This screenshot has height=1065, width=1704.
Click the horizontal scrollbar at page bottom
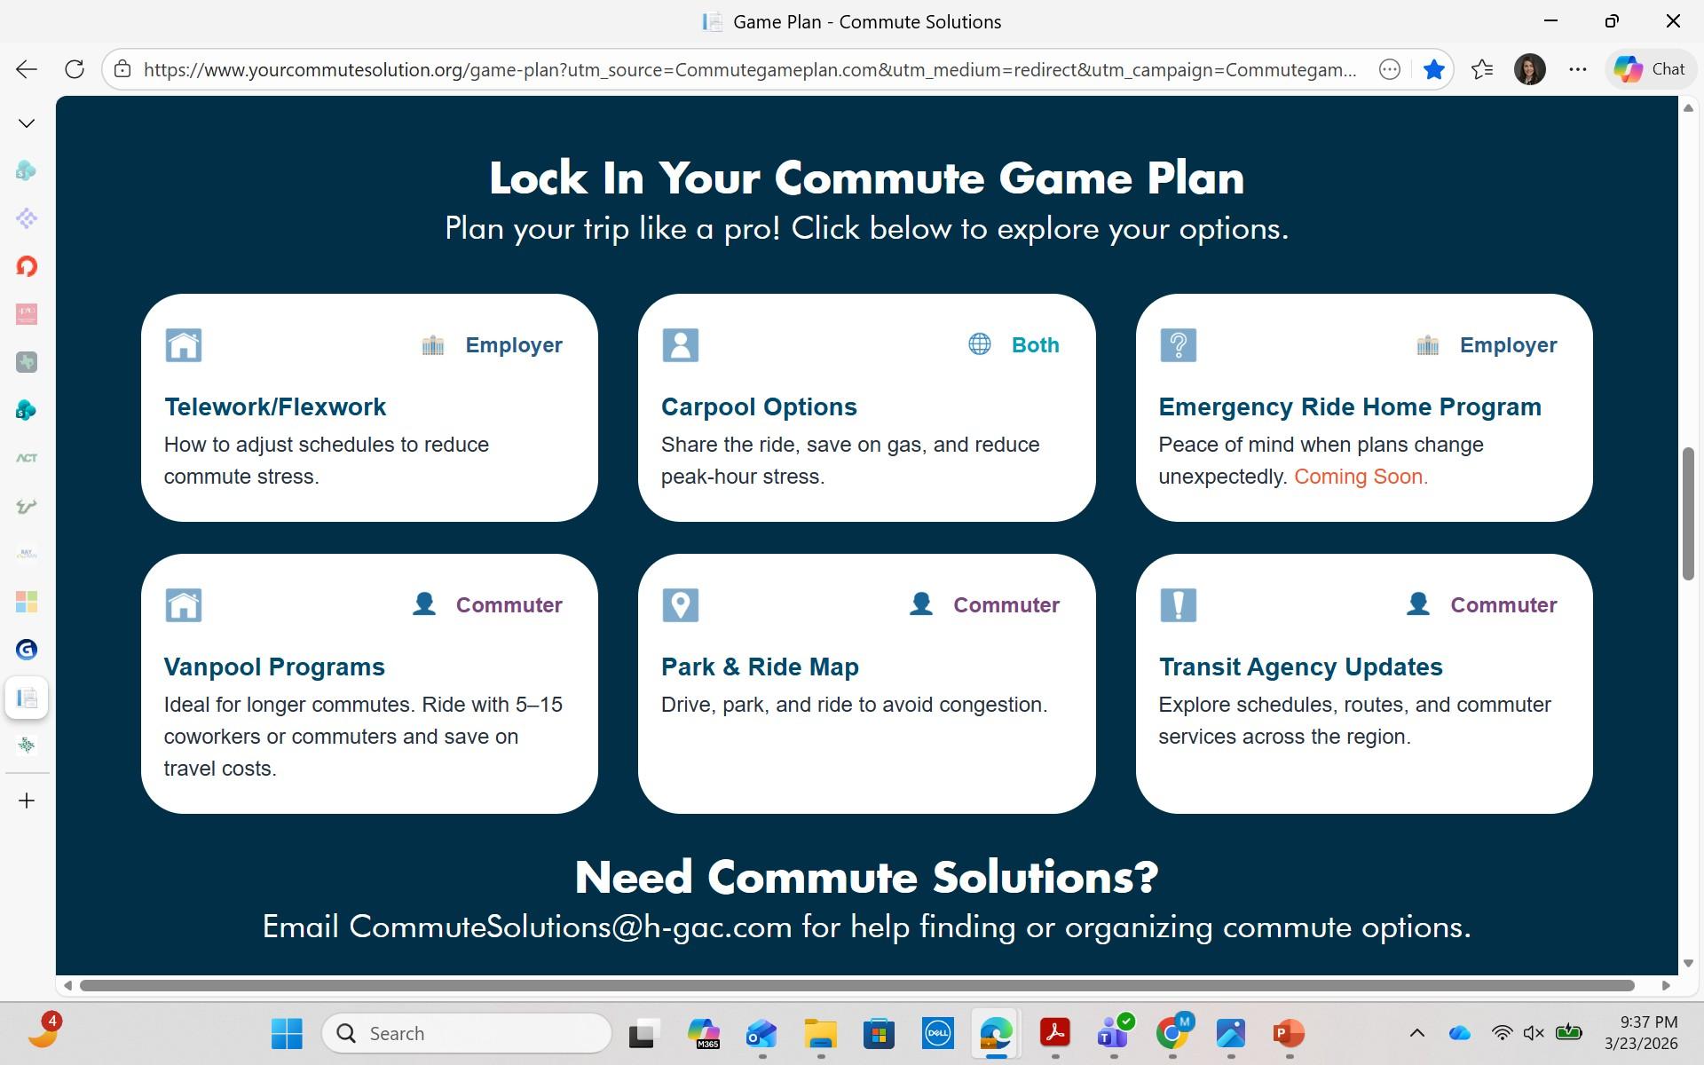tap(856, 985)
